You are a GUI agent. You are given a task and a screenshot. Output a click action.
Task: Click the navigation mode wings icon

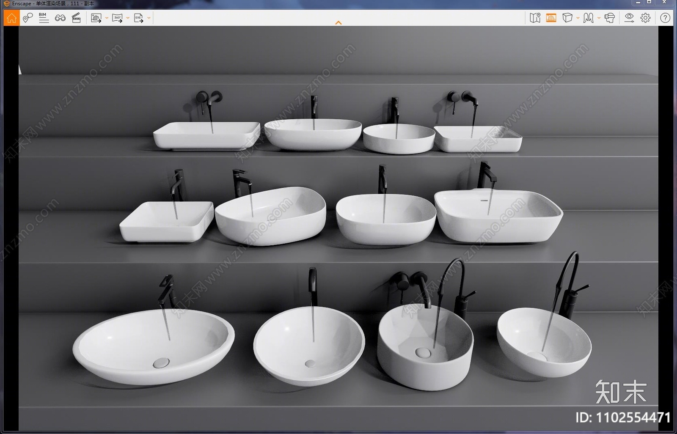589,18
